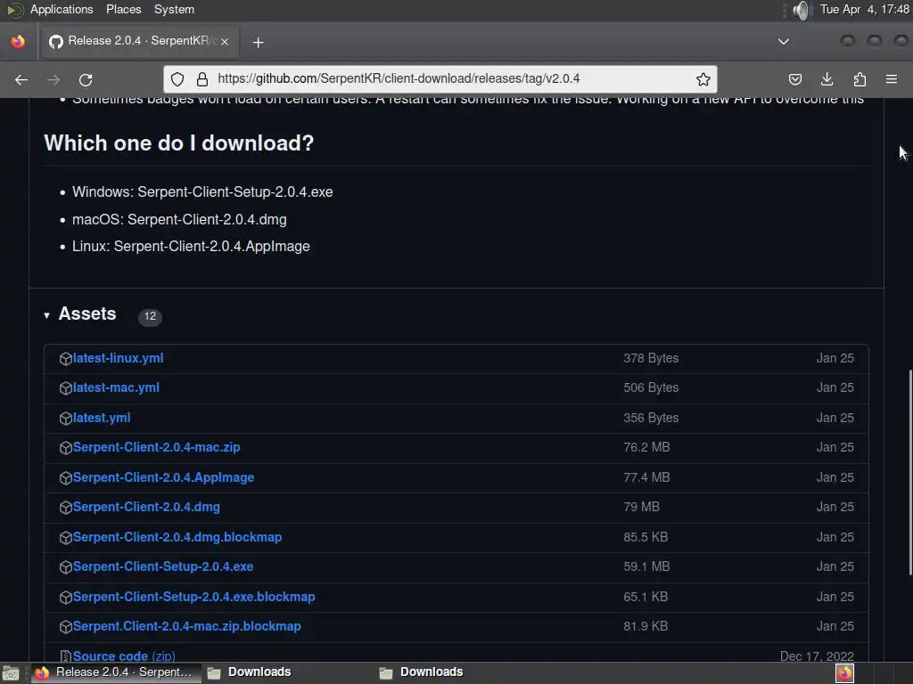Download latest-mac.yml asset
913x684 pixels.
click(116, 387)
